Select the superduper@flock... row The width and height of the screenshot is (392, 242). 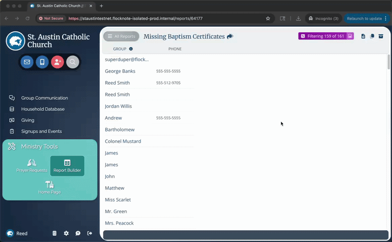point(149,59)
